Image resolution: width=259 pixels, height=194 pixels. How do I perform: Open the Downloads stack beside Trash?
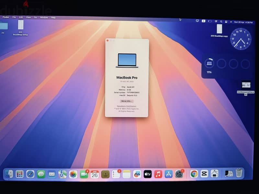pyautogui.click(x=229, y=173)
